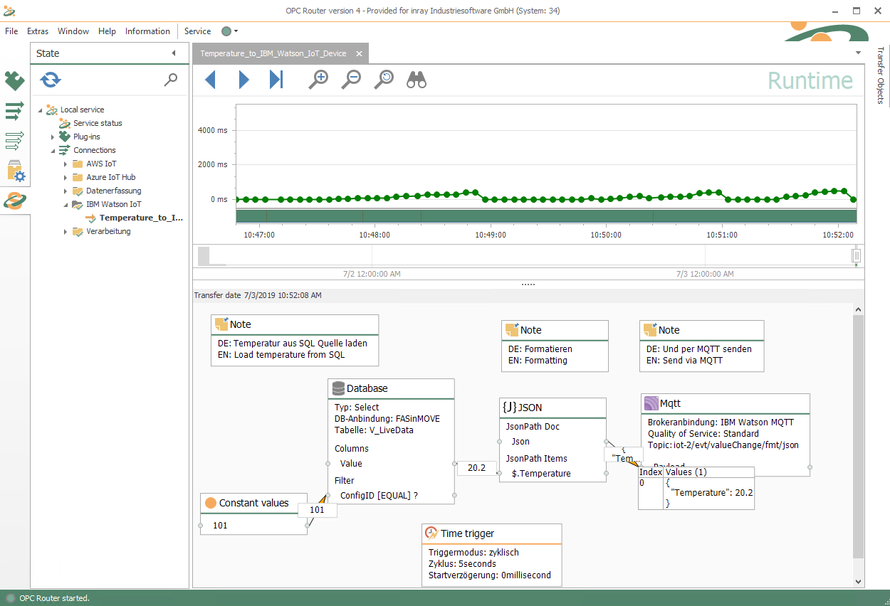
Task: Select Service status in the tree
Action: 98,123
